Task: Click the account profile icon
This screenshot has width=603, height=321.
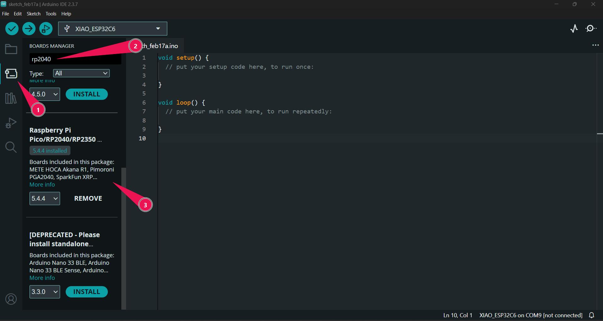Action: pyautogui.click(x=11, y=299)
